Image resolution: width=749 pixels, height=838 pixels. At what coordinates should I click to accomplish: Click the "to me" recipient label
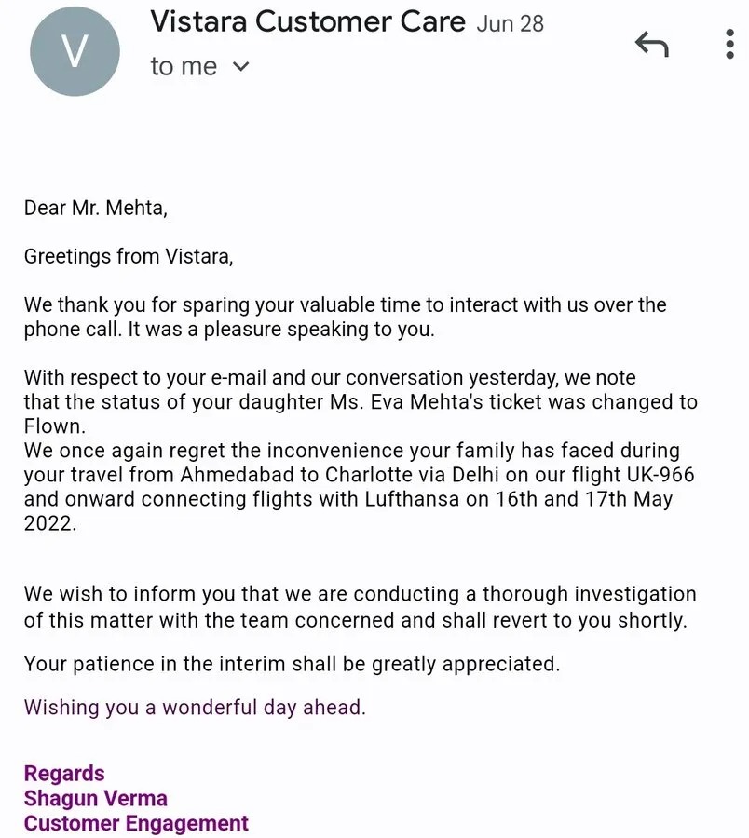tap(184, 67)
